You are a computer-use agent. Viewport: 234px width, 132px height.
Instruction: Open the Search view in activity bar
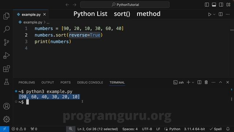(7, 29)
